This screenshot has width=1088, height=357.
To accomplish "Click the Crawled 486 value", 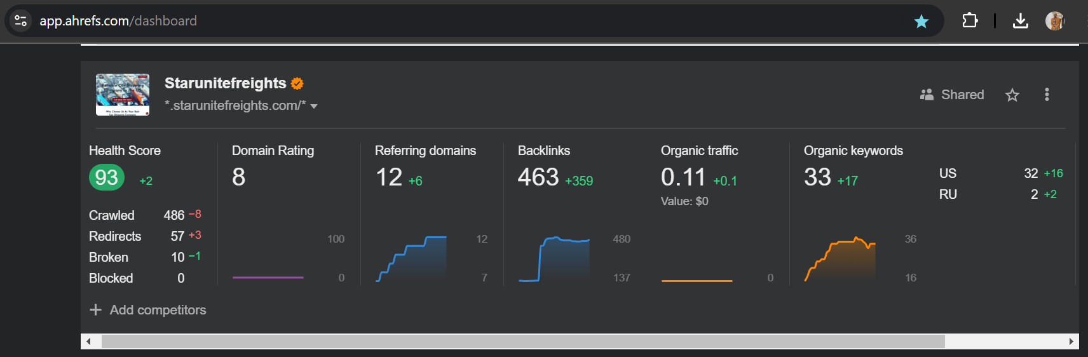I will click(173, 215).
